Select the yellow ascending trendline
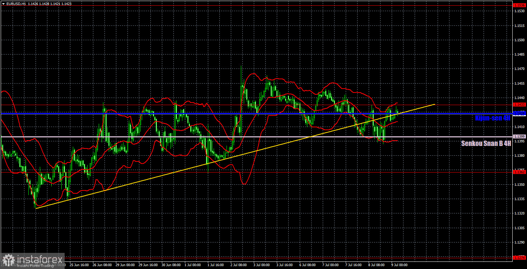The width and height of the screenshot is (527, 269). click(x=235, y=156)
